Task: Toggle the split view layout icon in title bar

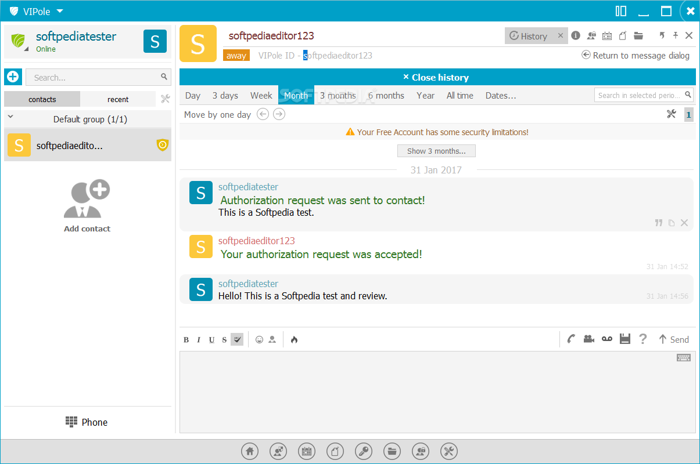Action: 621,11
